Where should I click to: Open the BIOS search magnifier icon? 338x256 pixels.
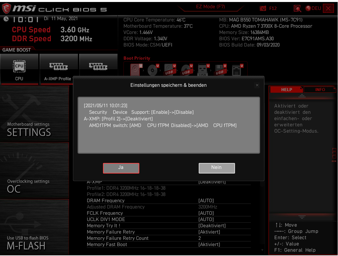coord(297,8)
